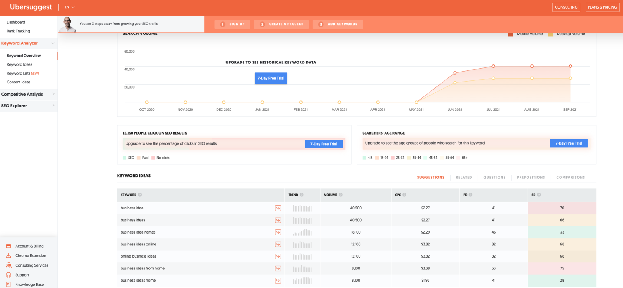The width and height of the screenshot is (623, 288).
Task: Switch to the QUESTIONS tab
Action: (494, 178)
